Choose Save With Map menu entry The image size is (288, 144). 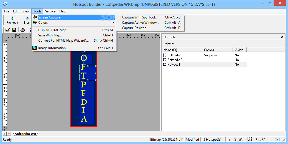[x=74, y=35]
